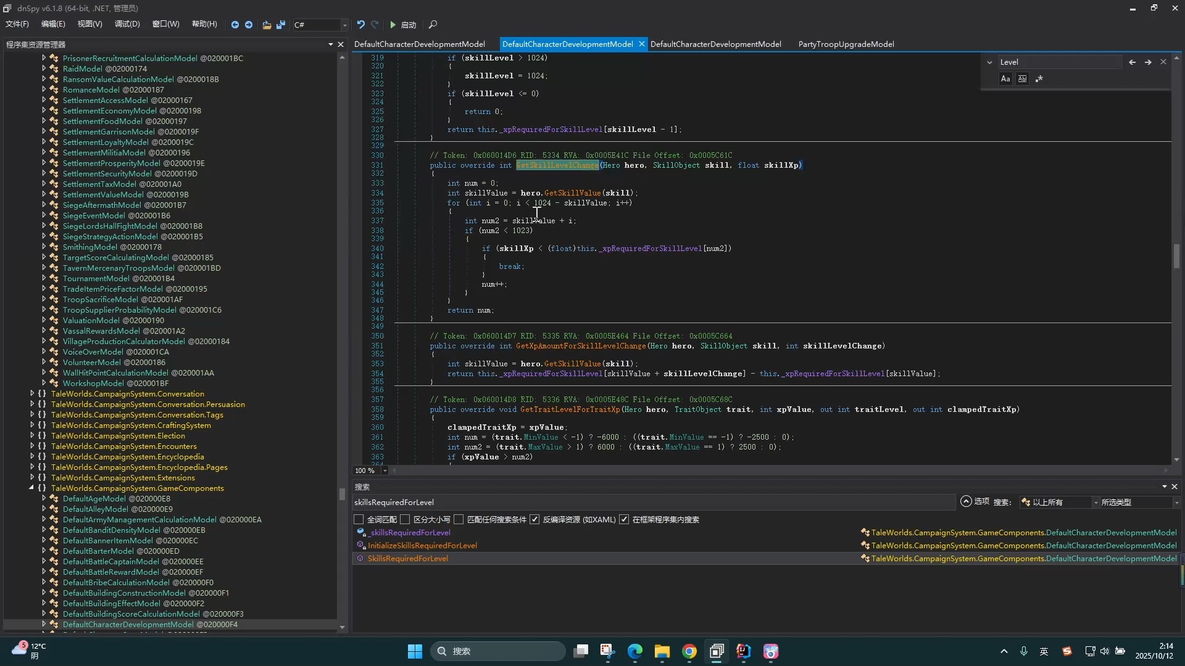
Task: Toggle match case Aa in find box
Action: click(1005, 79)
